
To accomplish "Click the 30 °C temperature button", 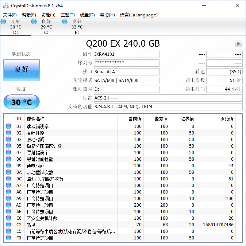I will (x=22, y=102).
